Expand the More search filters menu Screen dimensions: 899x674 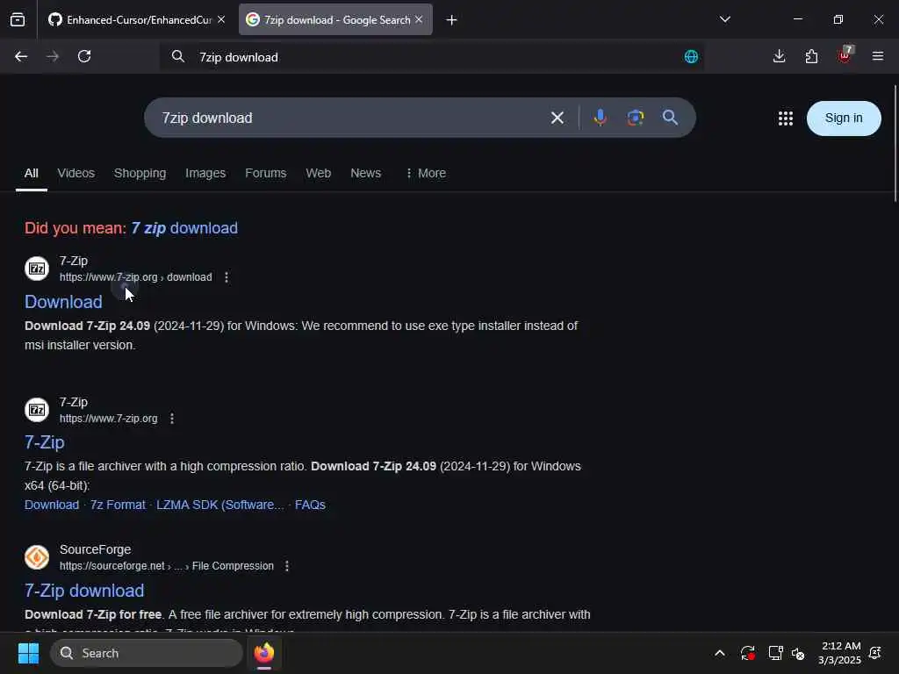point(426,173)
